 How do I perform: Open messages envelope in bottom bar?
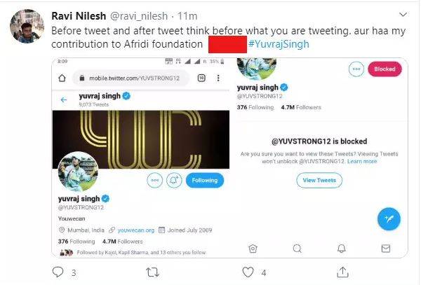[385, 248]
